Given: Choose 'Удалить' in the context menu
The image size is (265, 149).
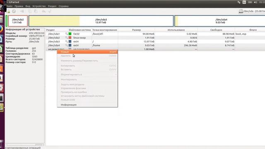Looking at the screenshot, I should tap(87, 56).
